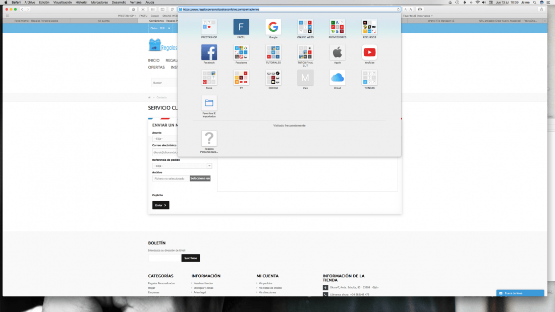The height and width of the screenshot is (312, 555).
Task: Open the TUTOS FINAL CUT folder tile
Action: tap(305, 52)
